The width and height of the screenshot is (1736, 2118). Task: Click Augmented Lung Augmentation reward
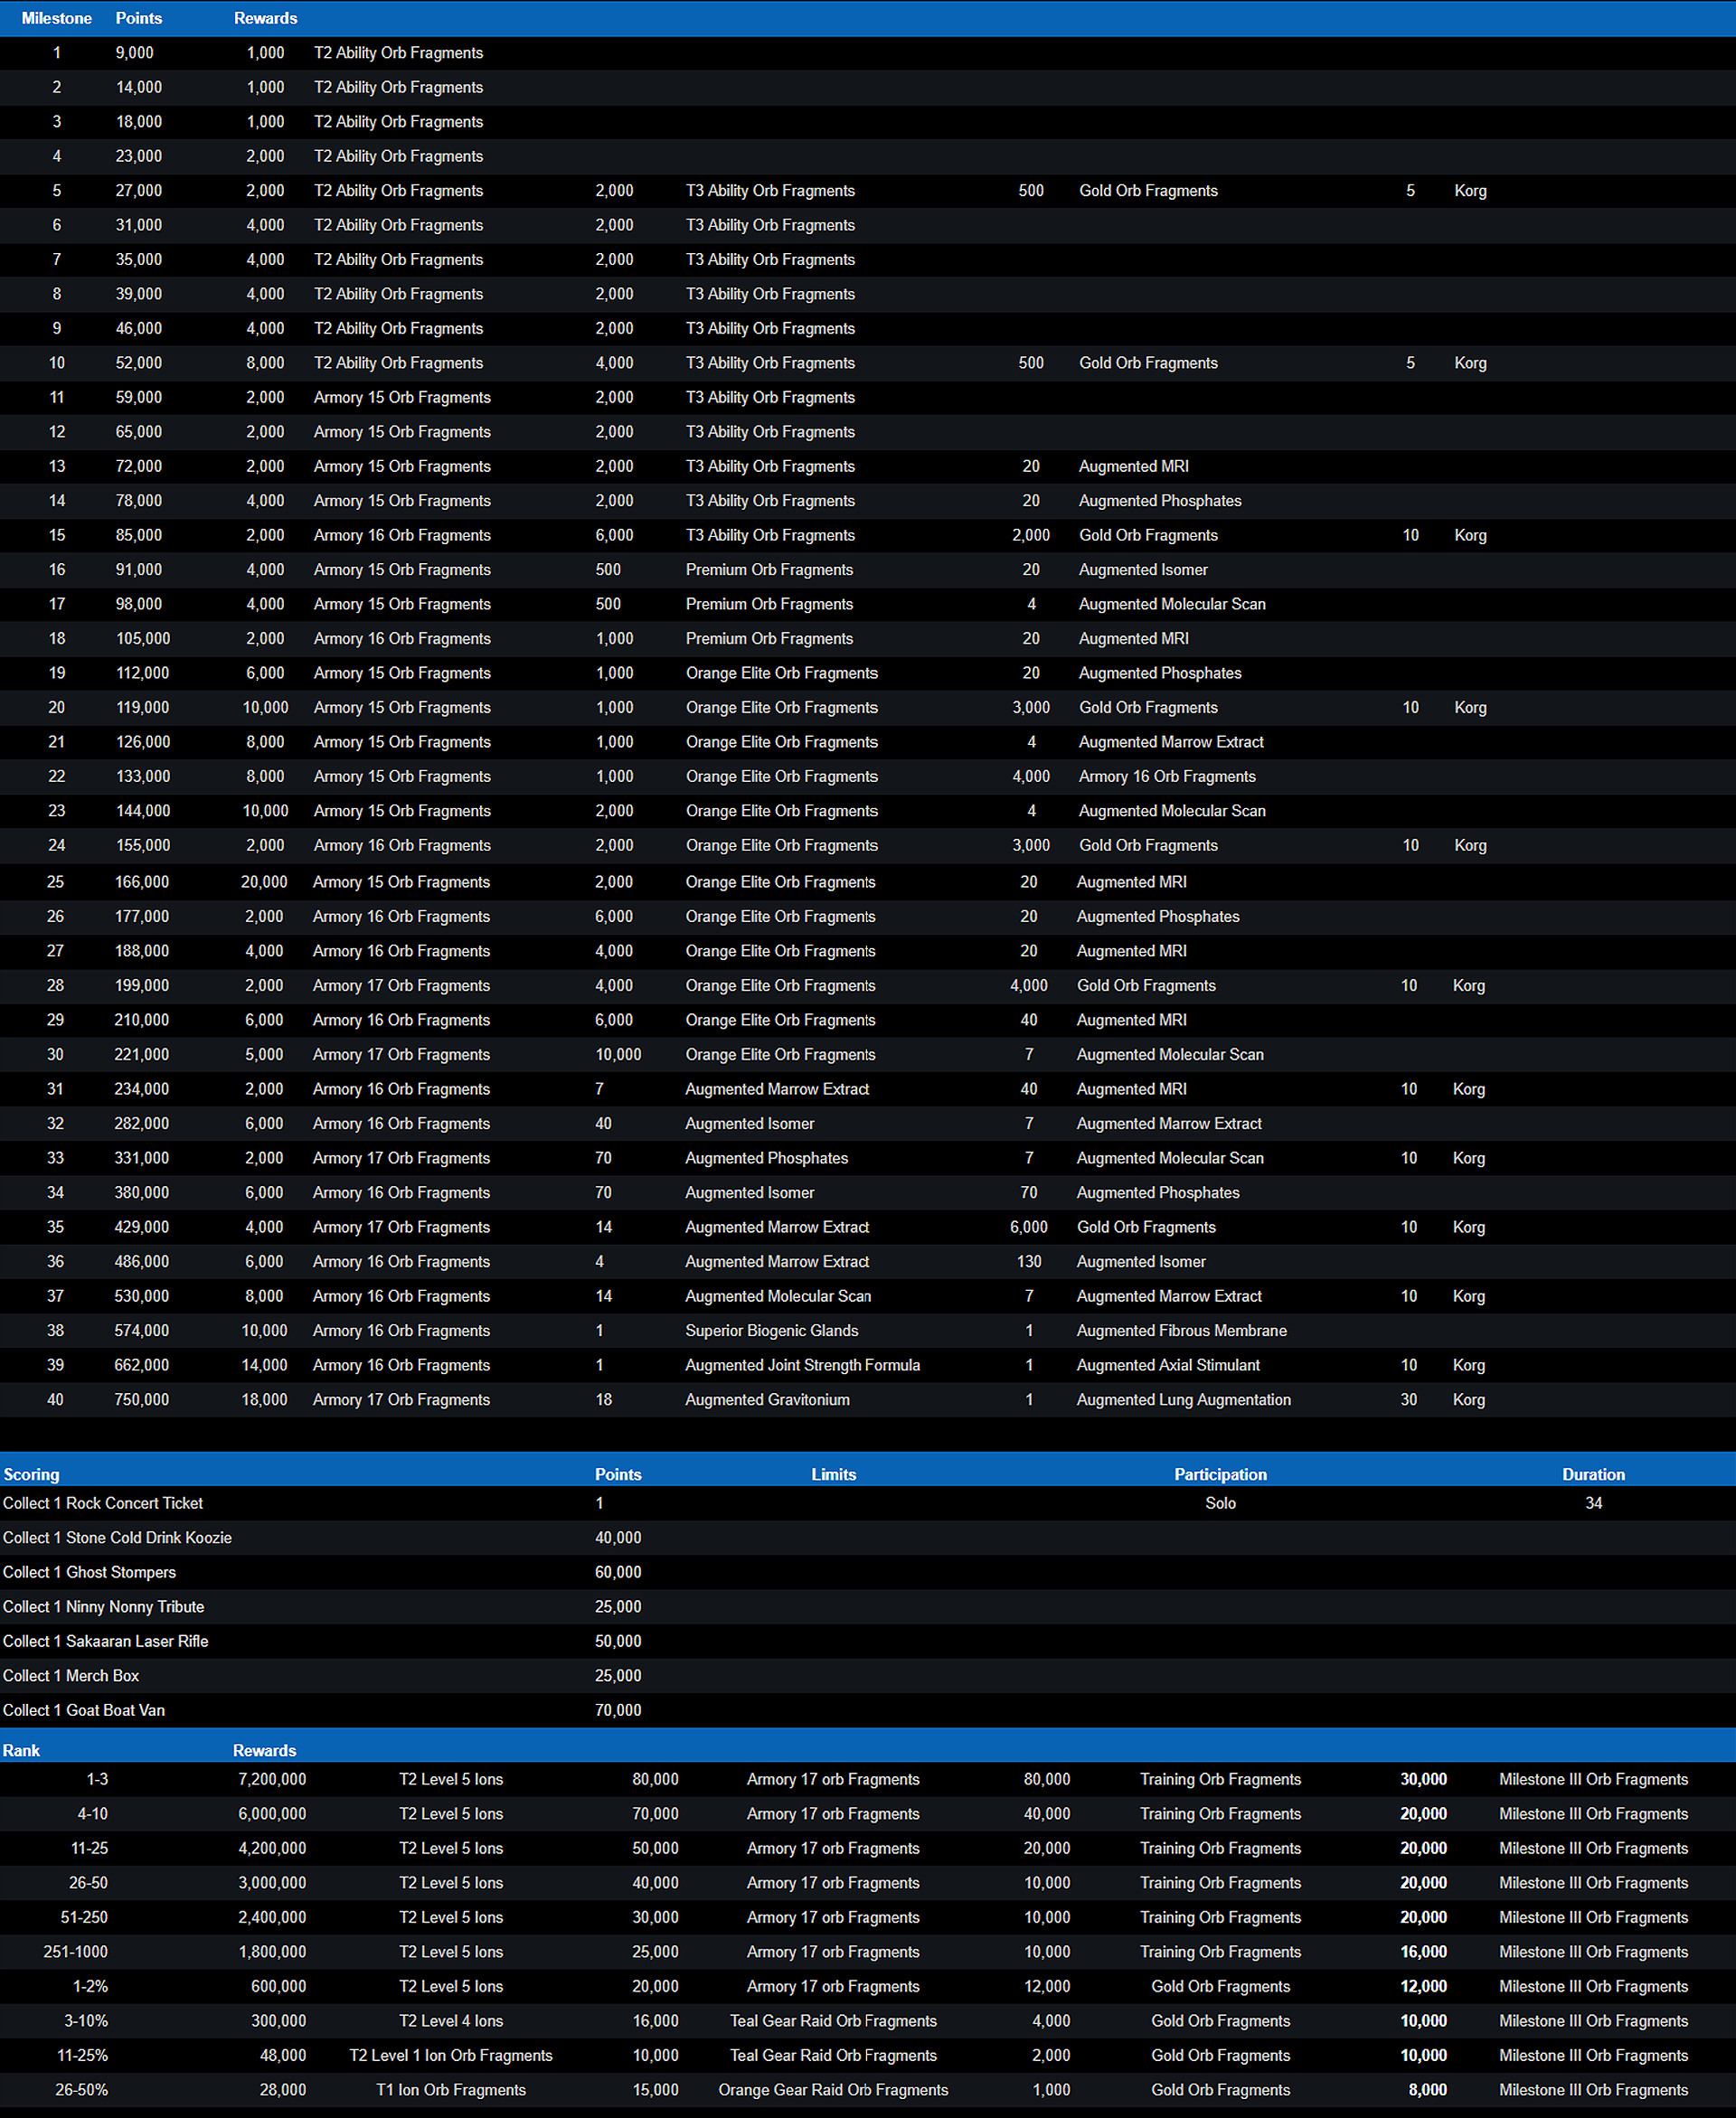[1183, 1399]
